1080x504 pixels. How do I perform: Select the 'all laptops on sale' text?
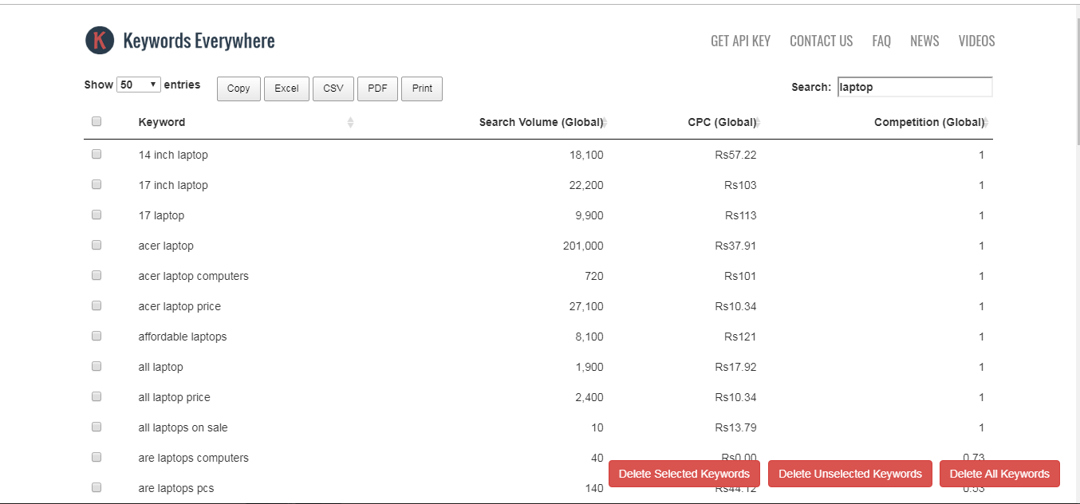[183, 427]
